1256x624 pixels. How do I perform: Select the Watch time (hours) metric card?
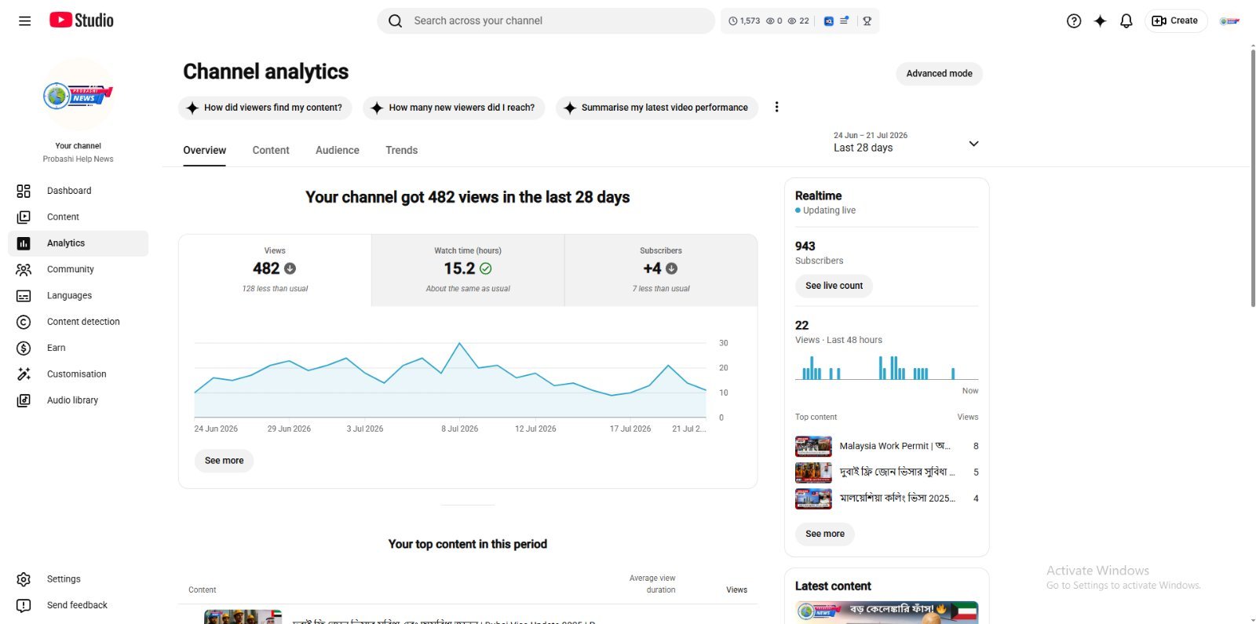point(468,270)
